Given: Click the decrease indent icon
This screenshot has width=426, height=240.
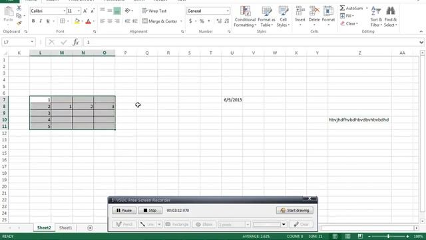Looking at the screenshot, I should [127, 21].
